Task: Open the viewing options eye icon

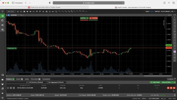Action: [53, 12]
